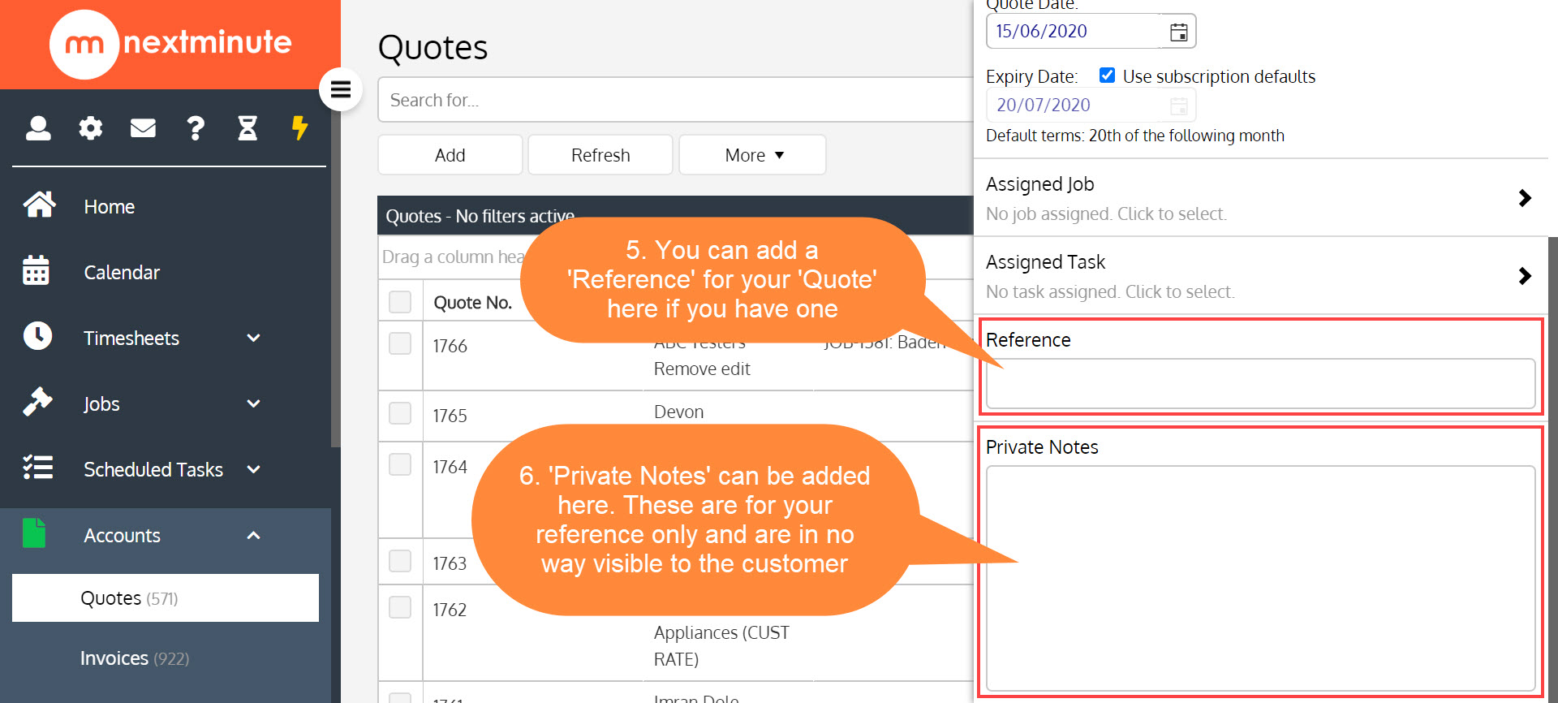
Task: Uncheck Use subscription defaults checkbox
Action: tap(1107, 75)
